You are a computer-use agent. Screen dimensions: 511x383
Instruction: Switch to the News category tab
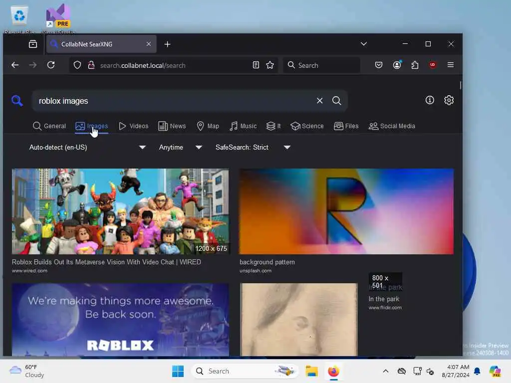[x=172, y=126]
